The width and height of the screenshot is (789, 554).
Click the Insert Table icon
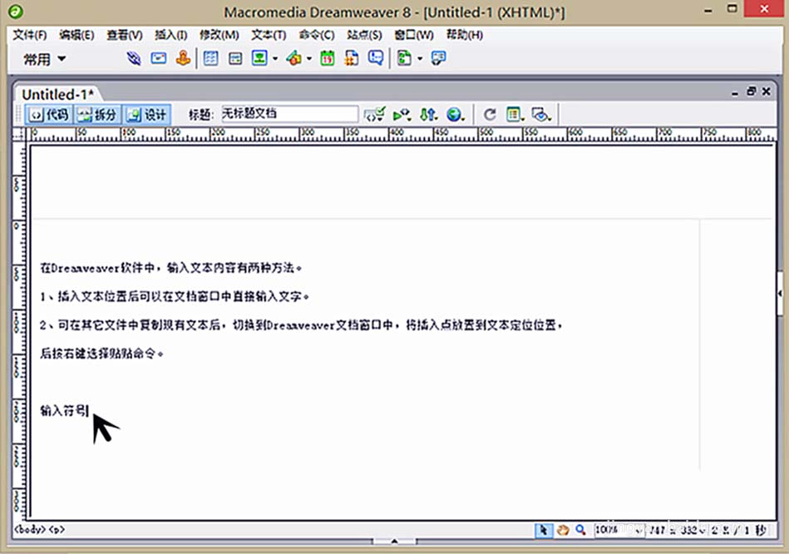pyautogui.click(x=211, y=58)
